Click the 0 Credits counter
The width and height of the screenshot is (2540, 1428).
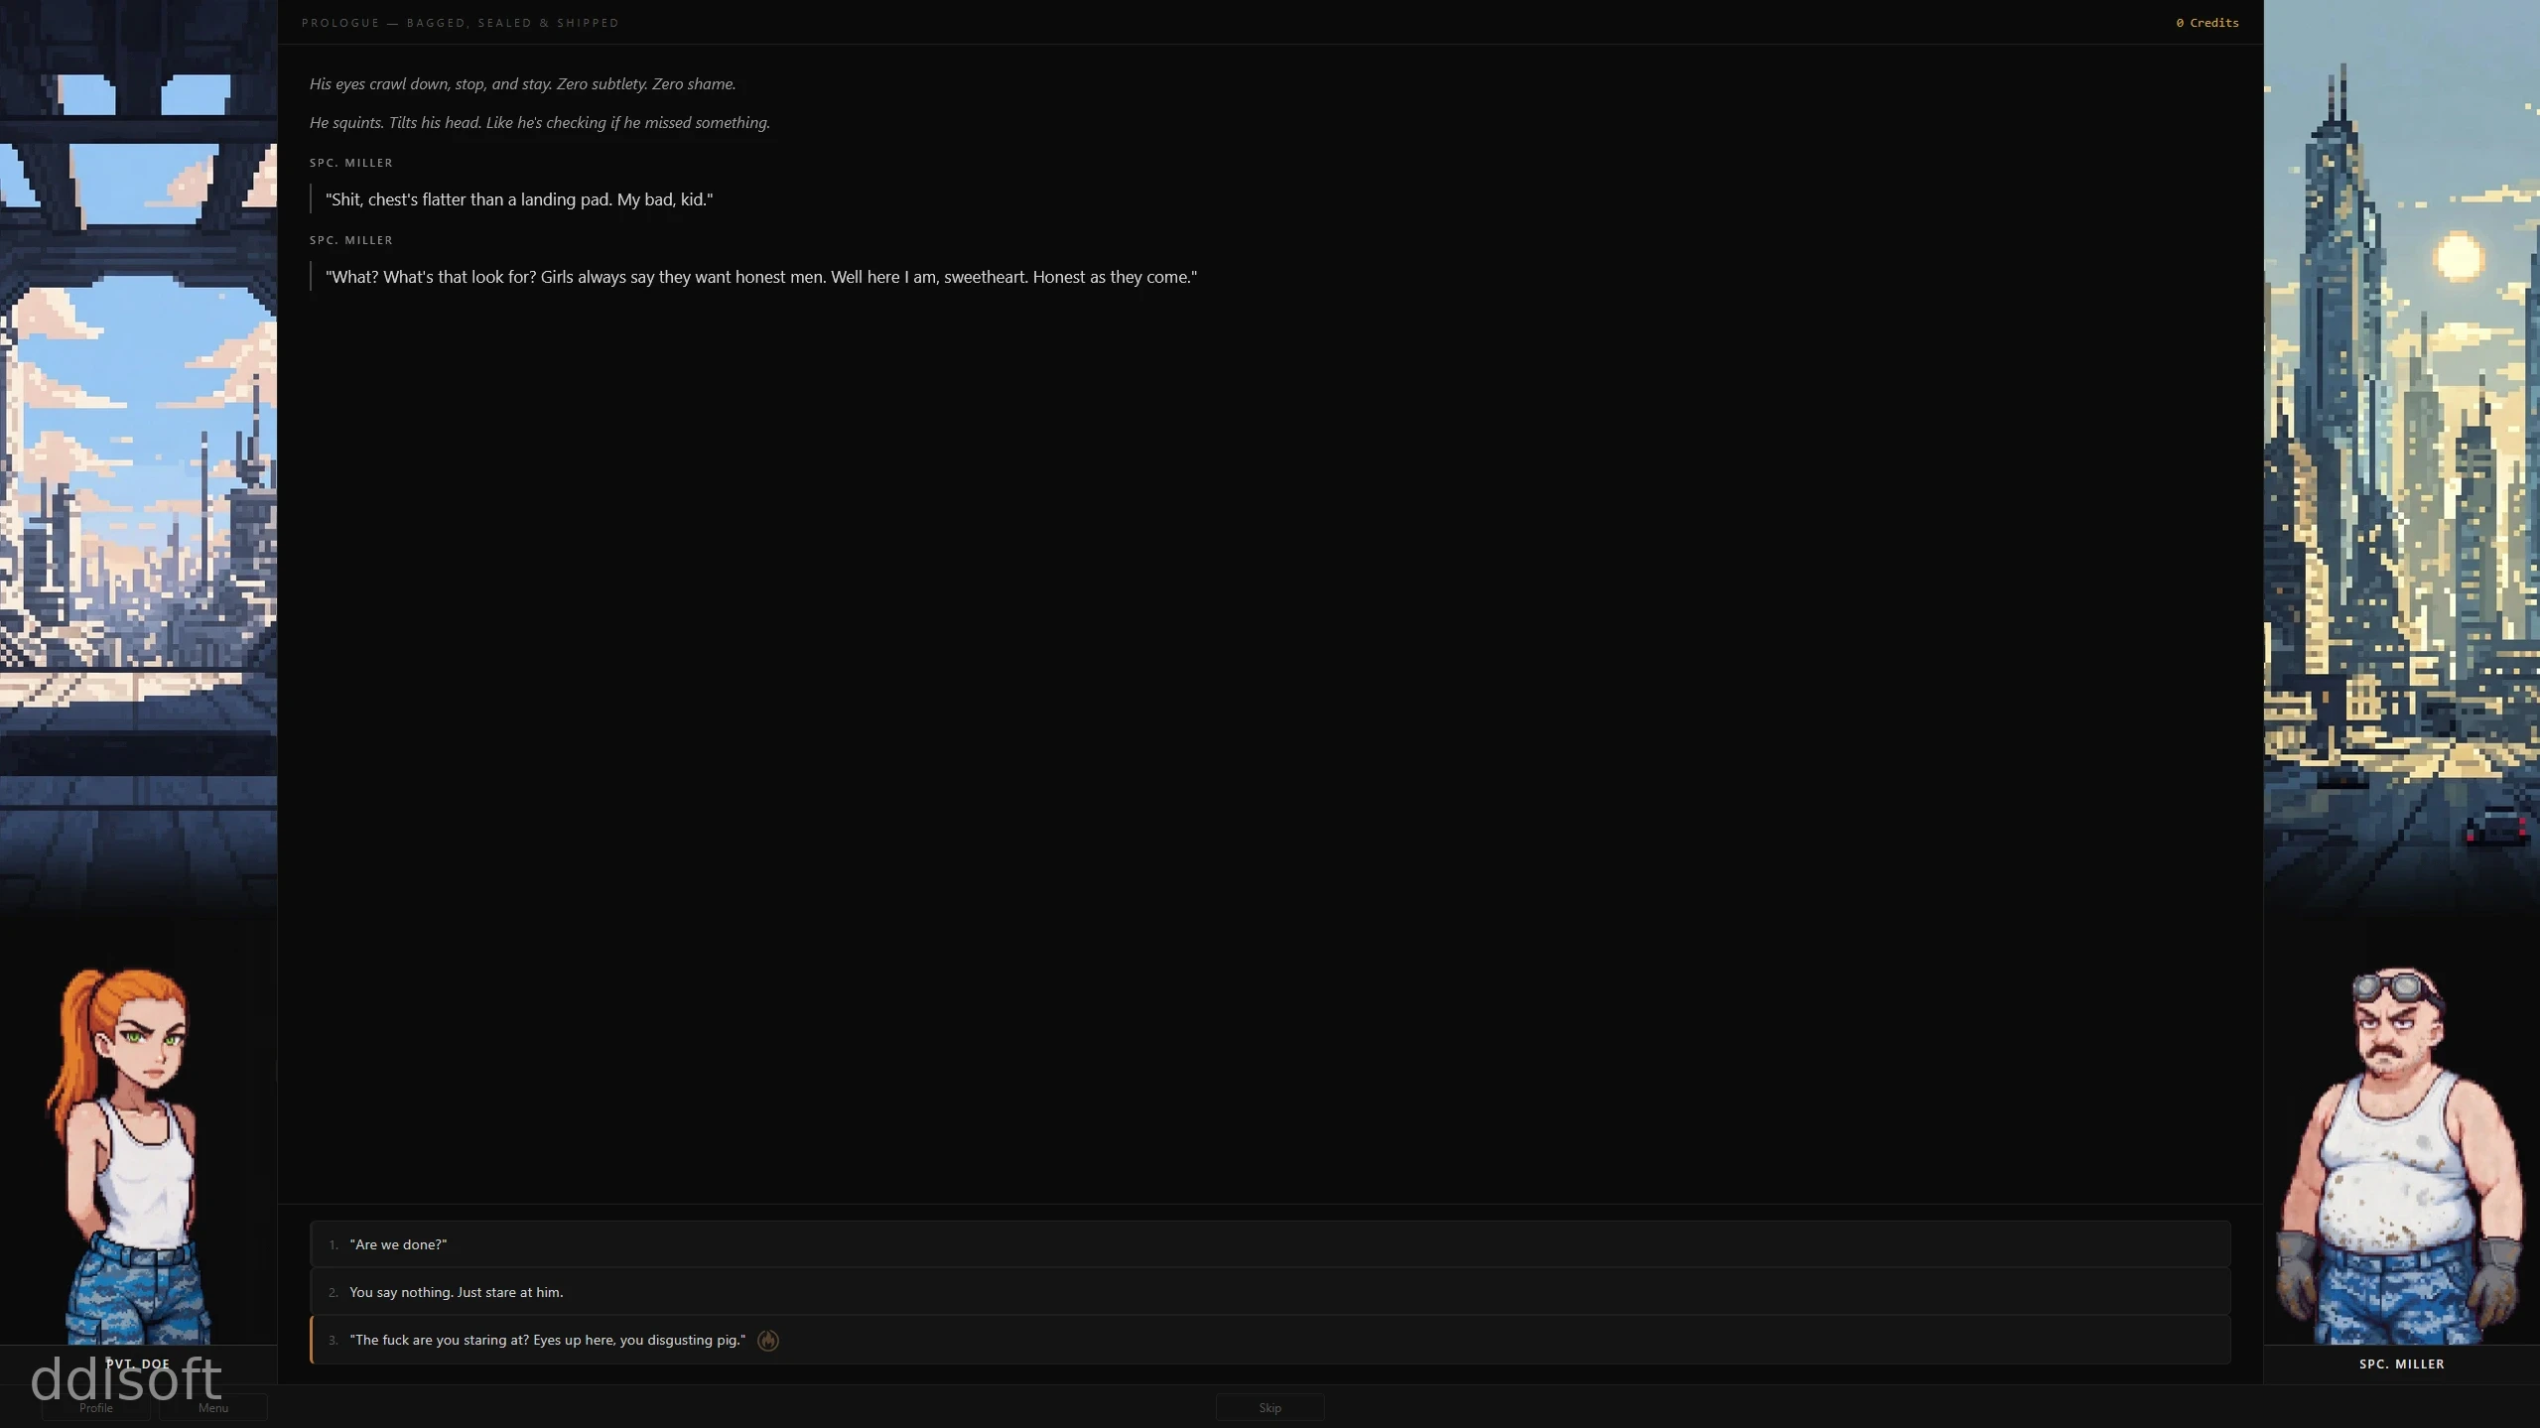point(2206,23)
